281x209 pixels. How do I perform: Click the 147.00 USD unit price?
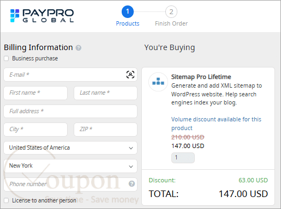[x=188, y=146]
